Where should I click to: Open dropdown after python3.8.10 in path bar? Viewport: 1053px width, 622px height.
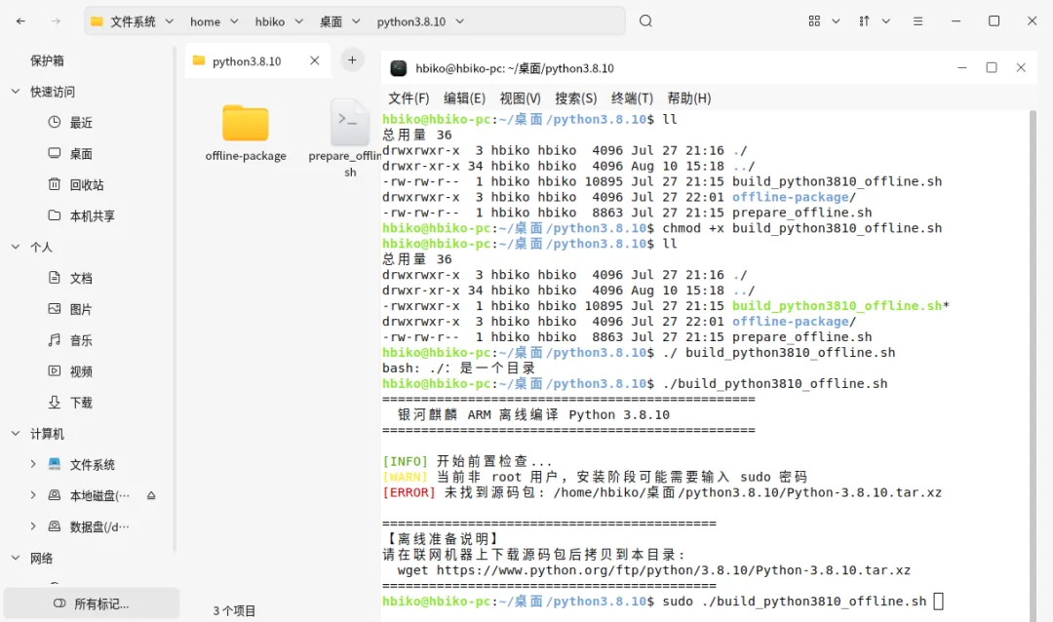(x=460, y=21)
